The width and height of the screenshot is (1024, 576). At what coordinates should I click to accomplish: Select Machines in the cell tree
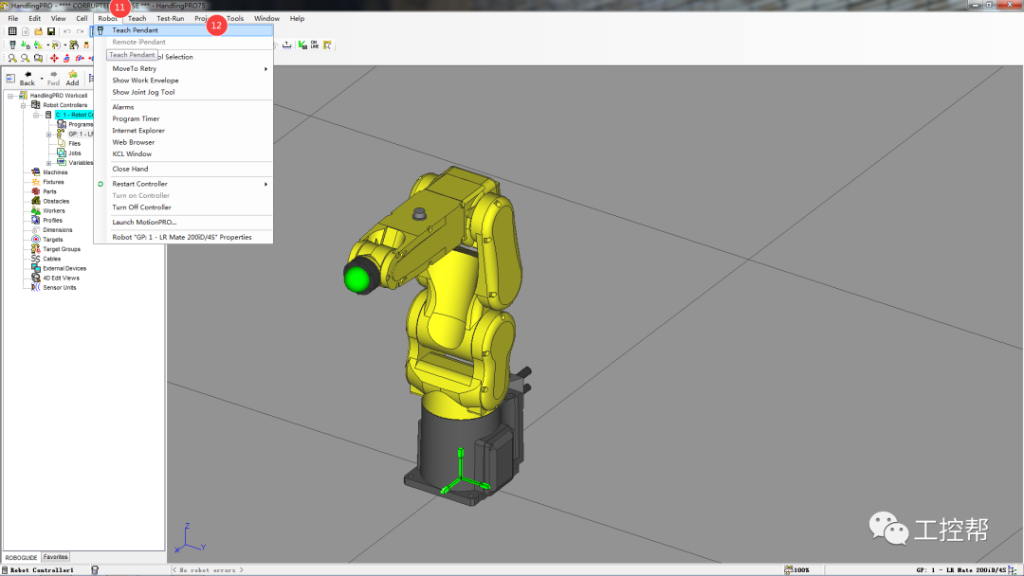coord(55,172)
